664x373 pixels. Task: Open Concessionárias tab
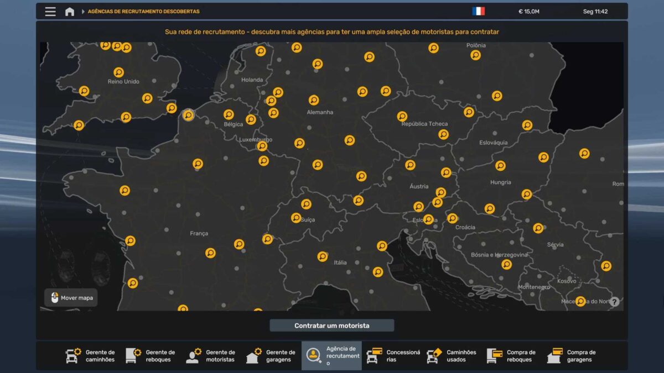click(x=393, y=356)
